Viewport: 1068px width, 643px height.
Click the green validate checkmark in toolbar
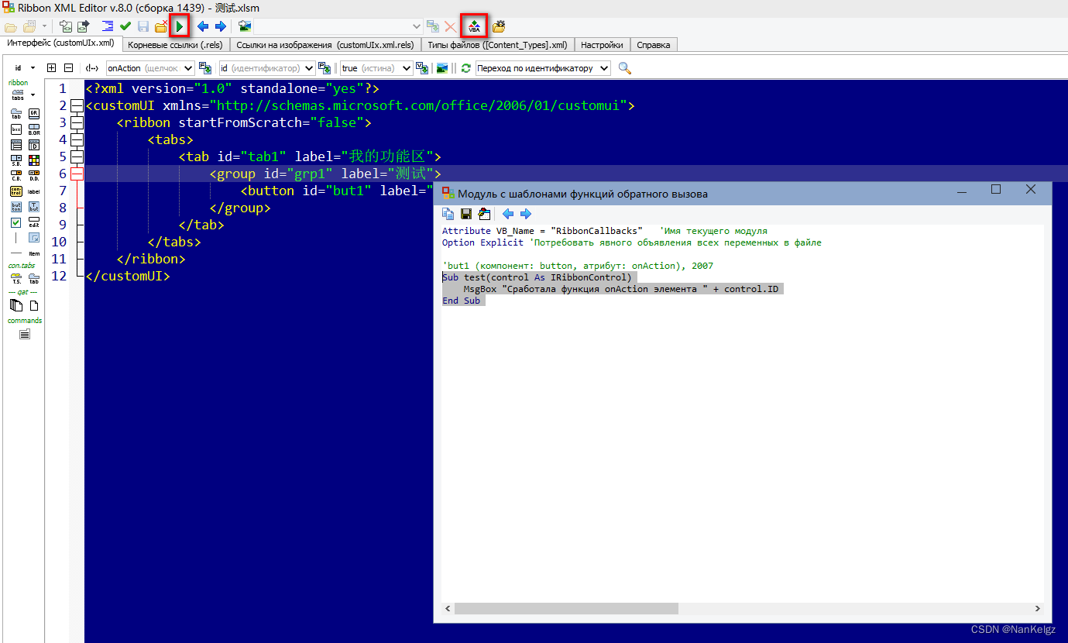[x=125, y=26]
